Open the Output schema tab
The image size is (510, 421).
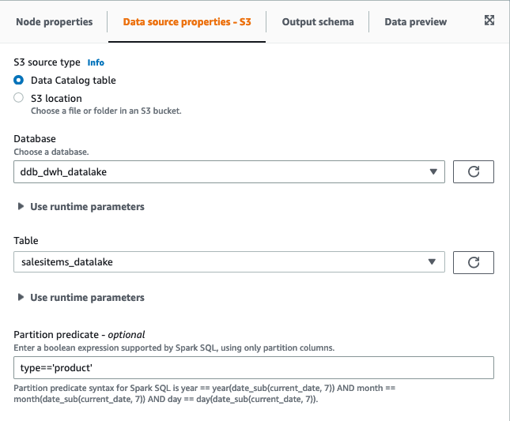pos(317,22)
